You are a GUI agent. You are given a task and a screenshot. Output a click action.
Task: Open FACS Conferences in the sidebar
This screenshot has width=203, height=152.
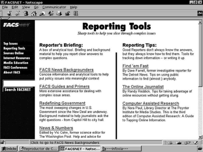(15, 67)
